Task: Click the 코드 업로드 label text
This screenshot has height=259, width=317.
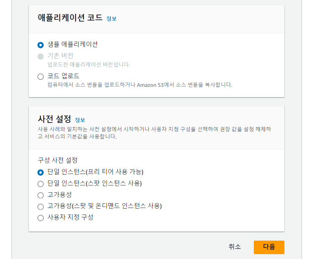Action: coord(63,76)
